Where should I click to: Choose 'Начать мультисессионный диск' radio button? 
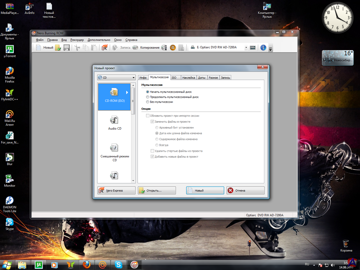[x=148, y=92]
